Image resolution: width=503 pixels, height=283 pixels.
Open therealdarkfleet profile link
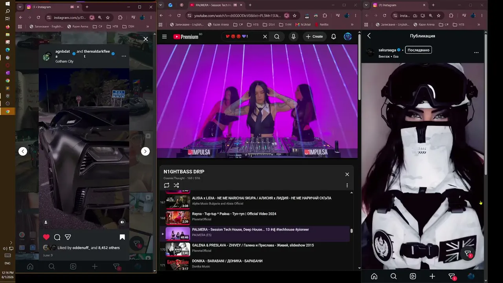tap(97, 54)
